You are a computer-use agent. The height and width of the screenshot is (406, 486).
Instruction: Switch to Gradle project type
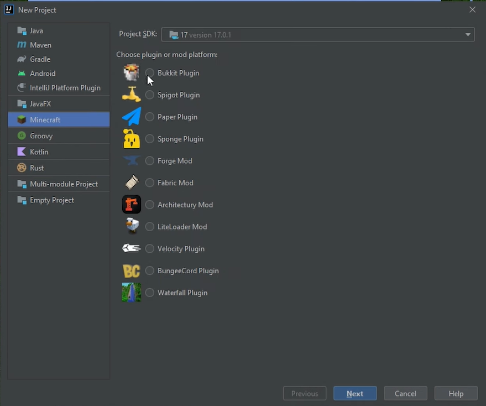59,59
